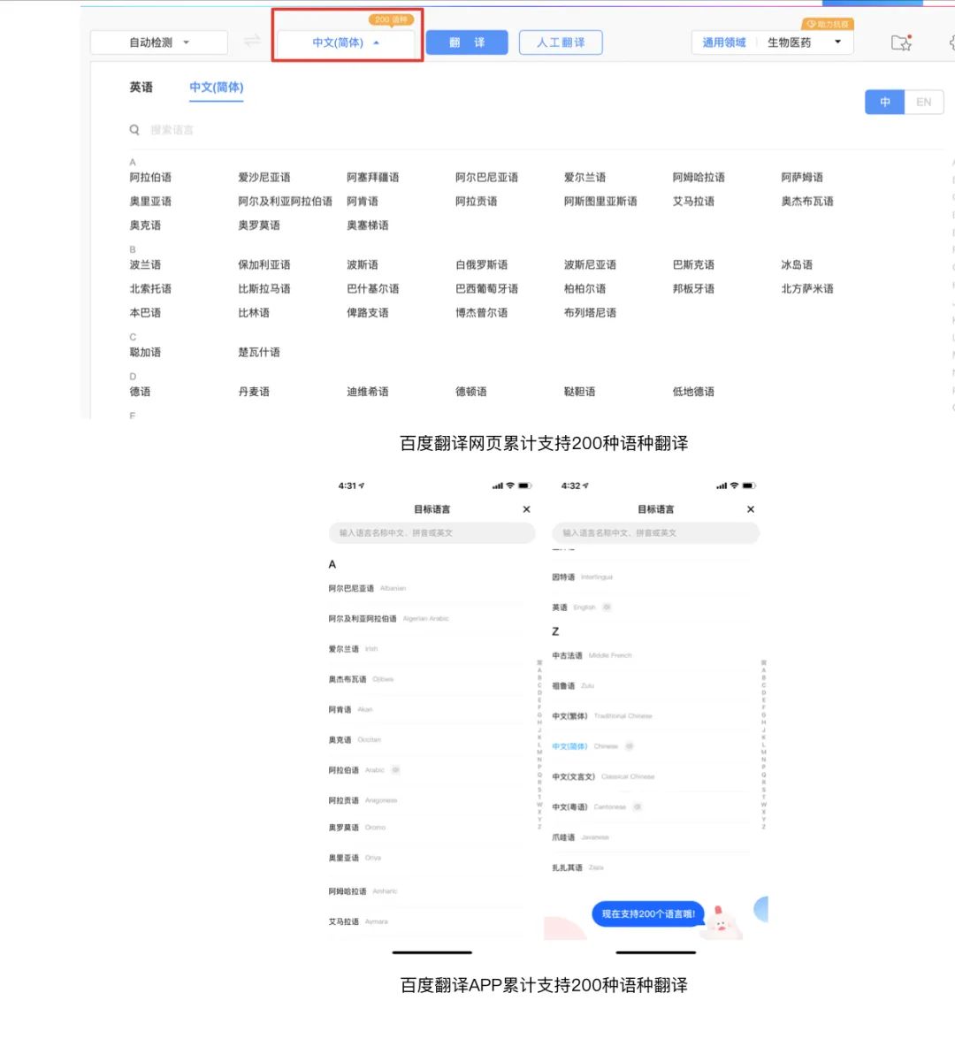Viewport: 955px width, 1039px height.
Task: Select 比斯拉马语 in the language grid
Action: [x=264, y=288]
